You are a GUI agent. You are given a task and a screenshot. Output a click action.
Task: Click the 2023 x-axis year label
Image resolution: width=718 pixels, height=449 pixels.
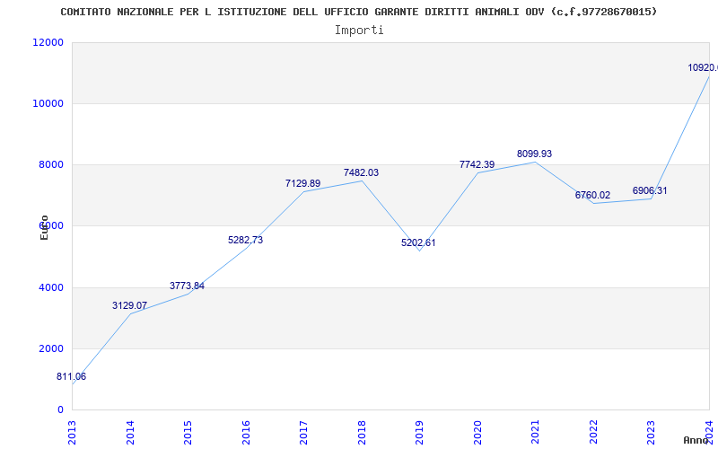(652, 432)
